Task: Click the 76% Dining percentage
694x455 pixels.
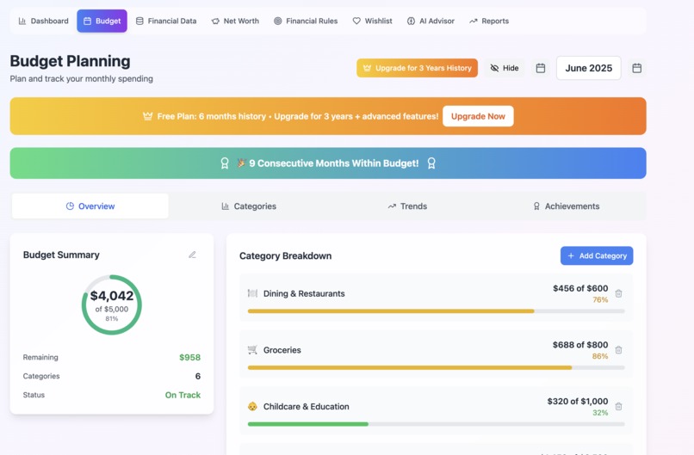Action: point(600,300)
